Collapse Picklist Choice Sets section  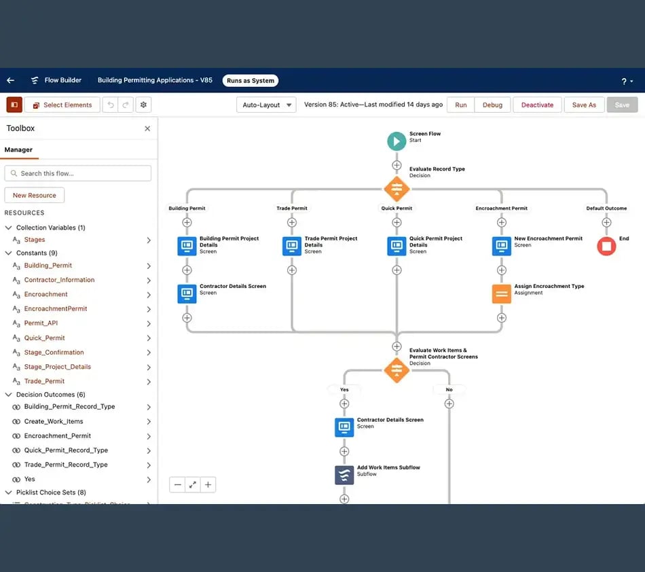coord(8,493)
